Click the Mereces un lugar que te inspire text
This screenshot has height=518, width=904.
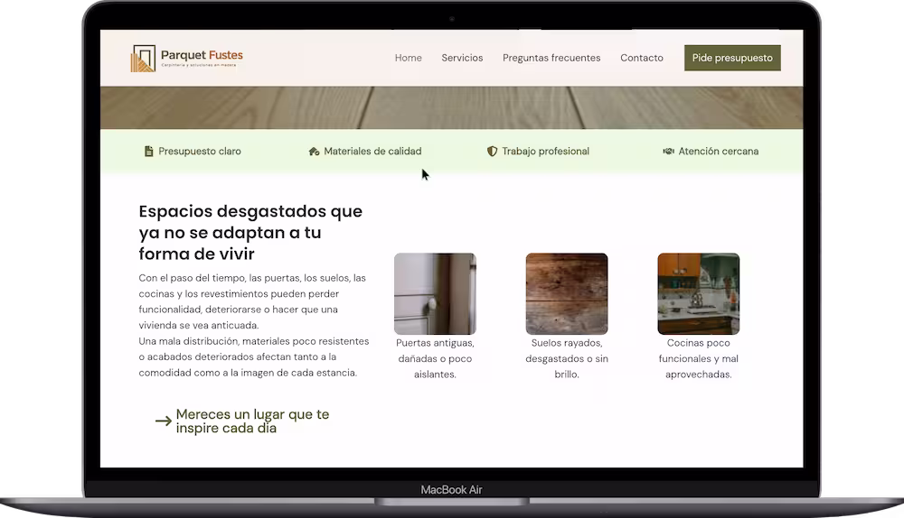coord(252,421)
